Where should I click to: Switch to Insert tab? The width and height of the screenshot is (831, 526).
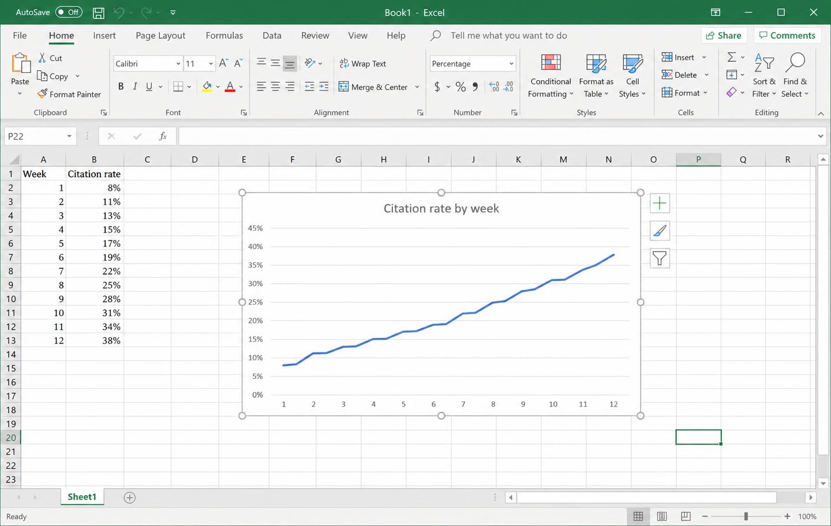(104, 35)
